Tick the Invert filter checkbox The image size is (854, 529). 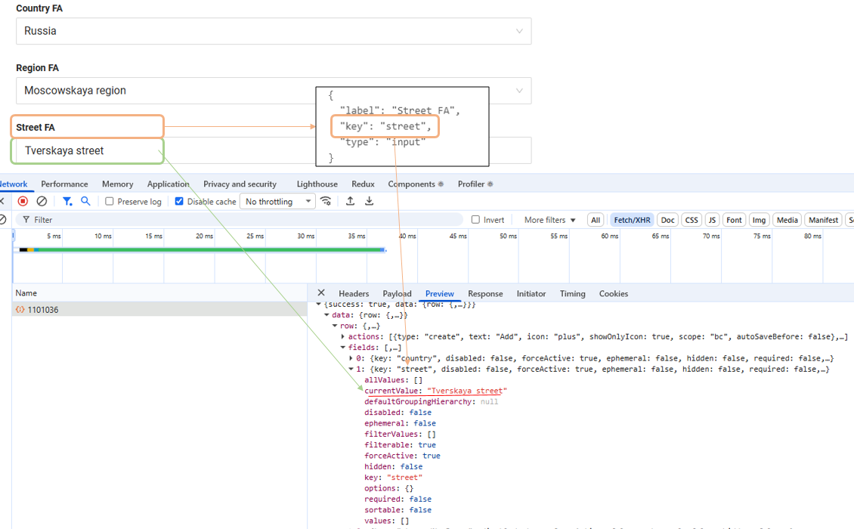[x=475, y=220]
